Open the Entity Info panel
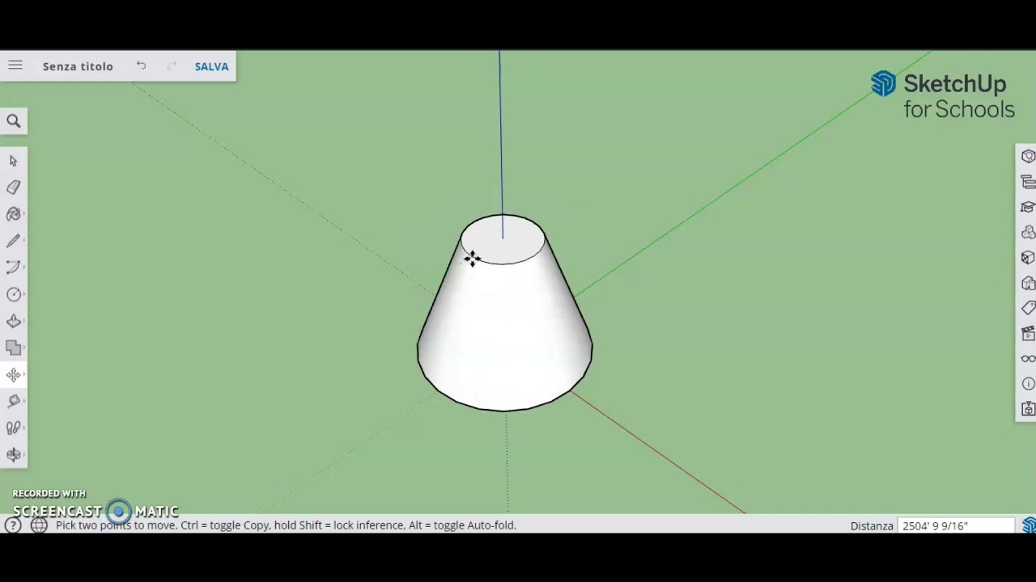The width and height of the screenshot is (1036, 582). pos(1028,157)
